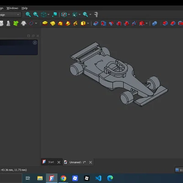Screen dimensions: 183x183
Task: Click the Fit selection magnifier icon
Action: tap(36, 15)
